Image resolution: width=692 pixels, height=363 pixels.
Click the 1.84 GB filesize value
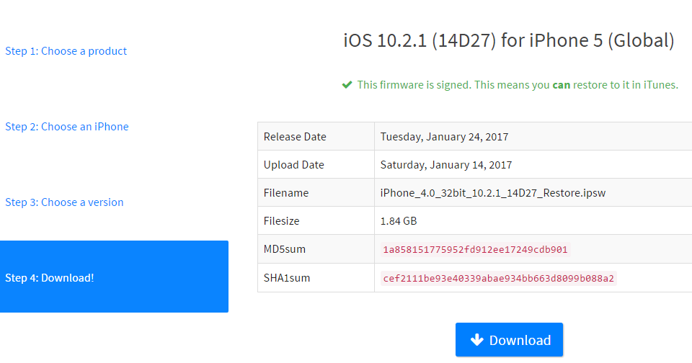[x=399, y=221]
